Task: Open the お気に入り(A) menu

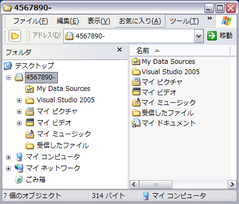Action: point(140,21)
